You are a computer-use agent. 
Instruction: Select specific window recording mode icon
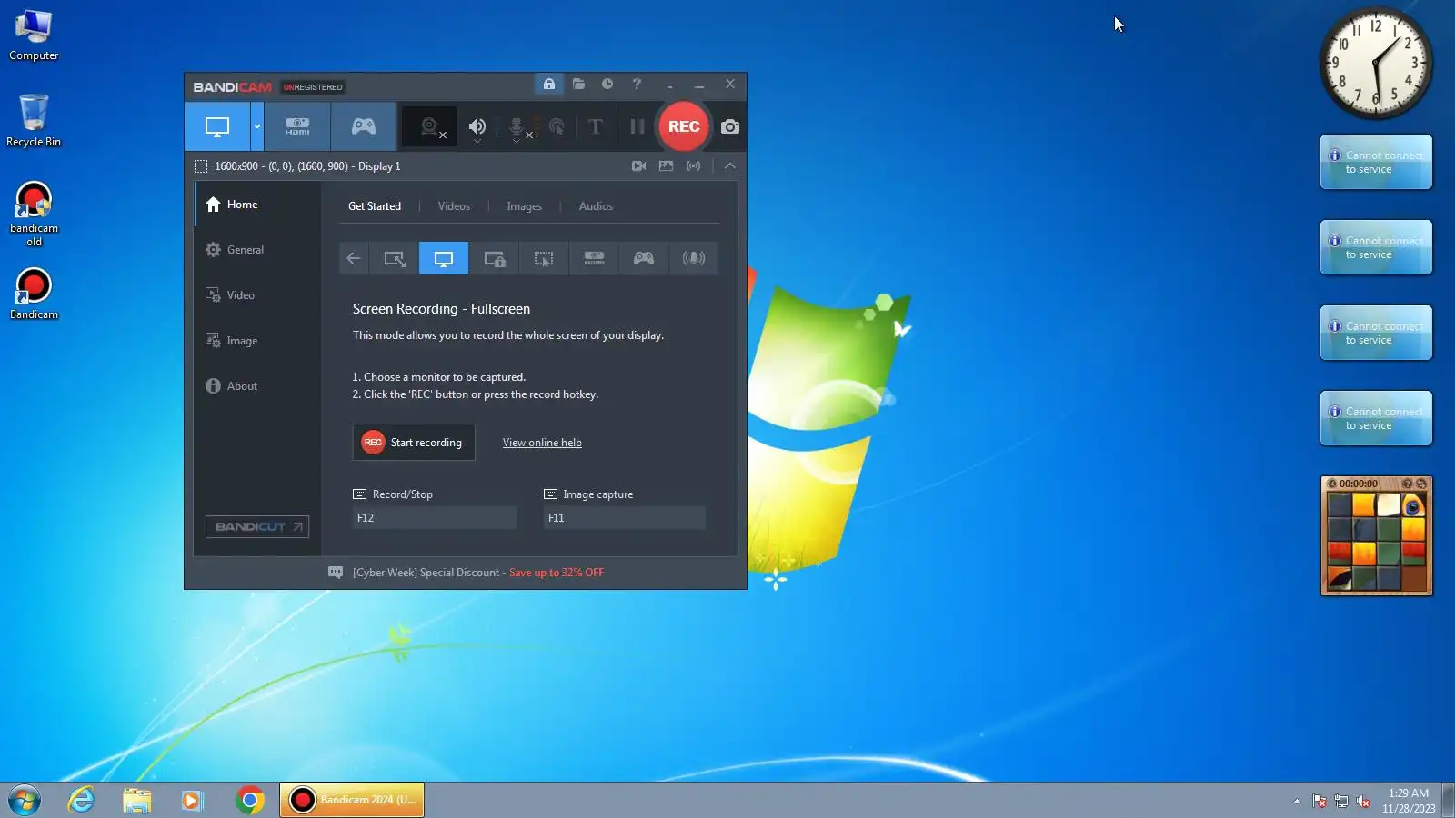(494, 258)
